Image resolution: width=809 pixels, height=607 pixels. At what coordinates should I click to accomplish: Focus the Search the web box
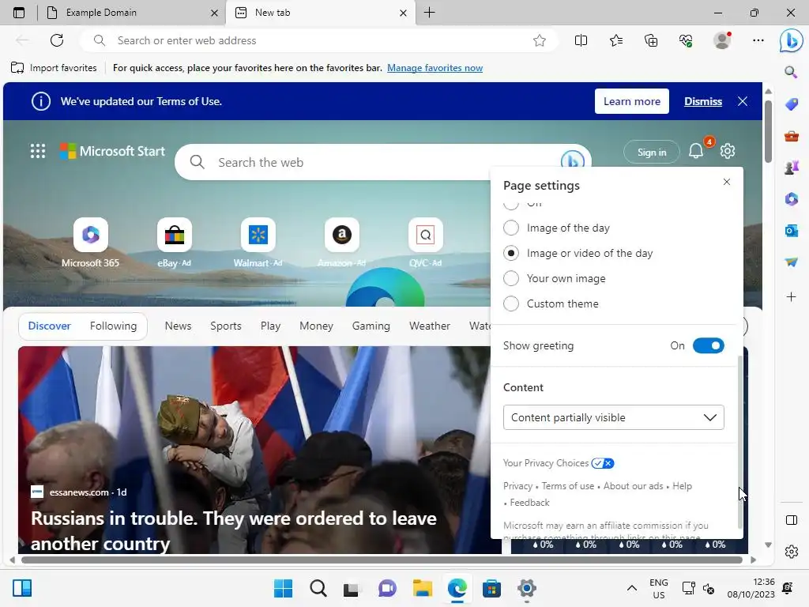383,162
